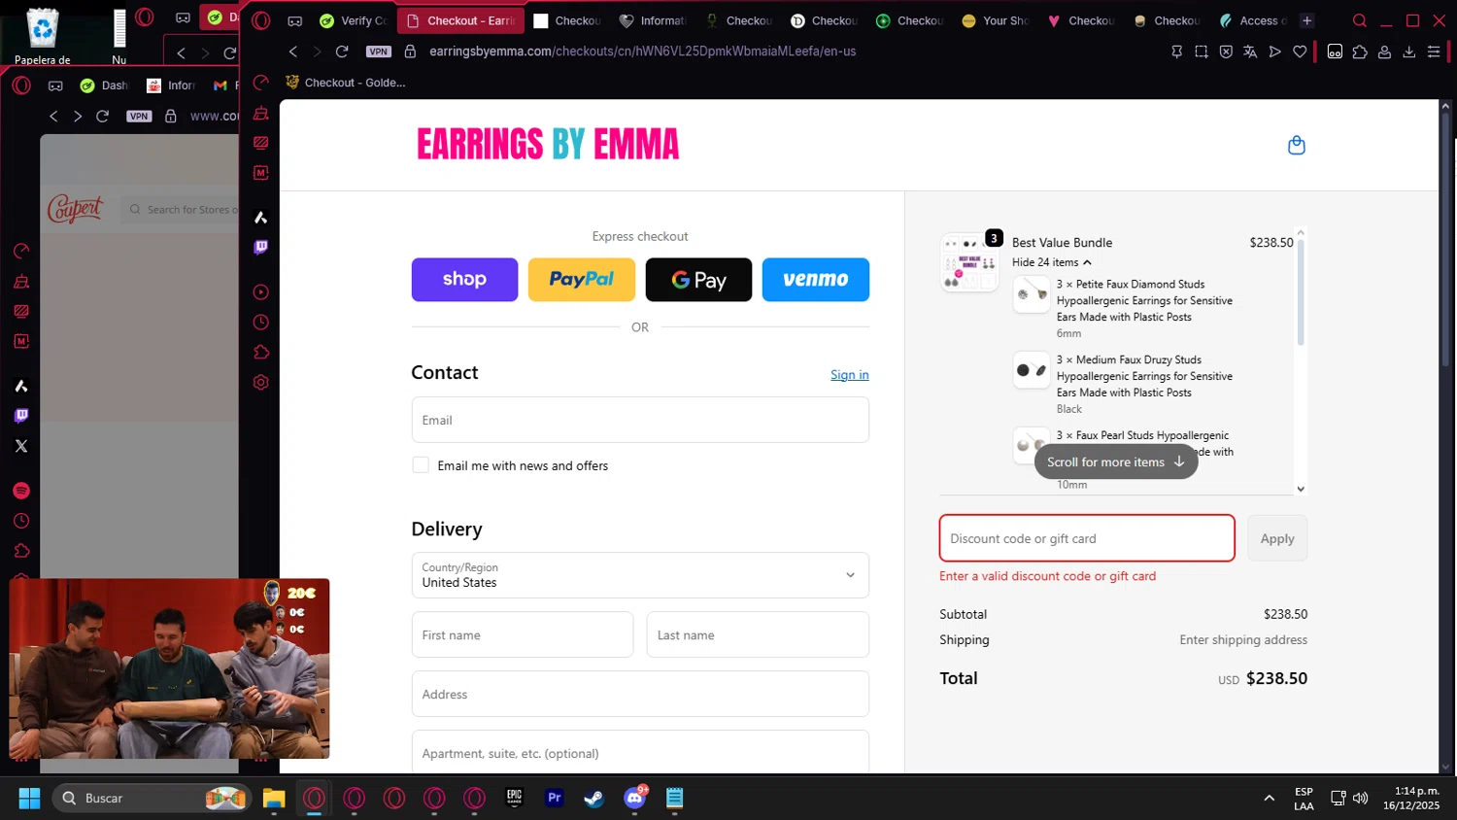1457x820 pixels.
Task: Open GX Control in front window sidebar
Action: [x=260, y=84]
